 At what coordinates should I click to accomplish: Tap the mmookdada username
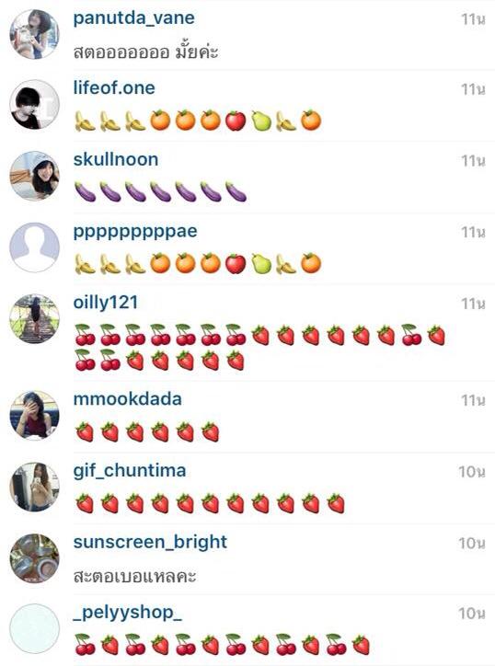click(x=128, y=399)
